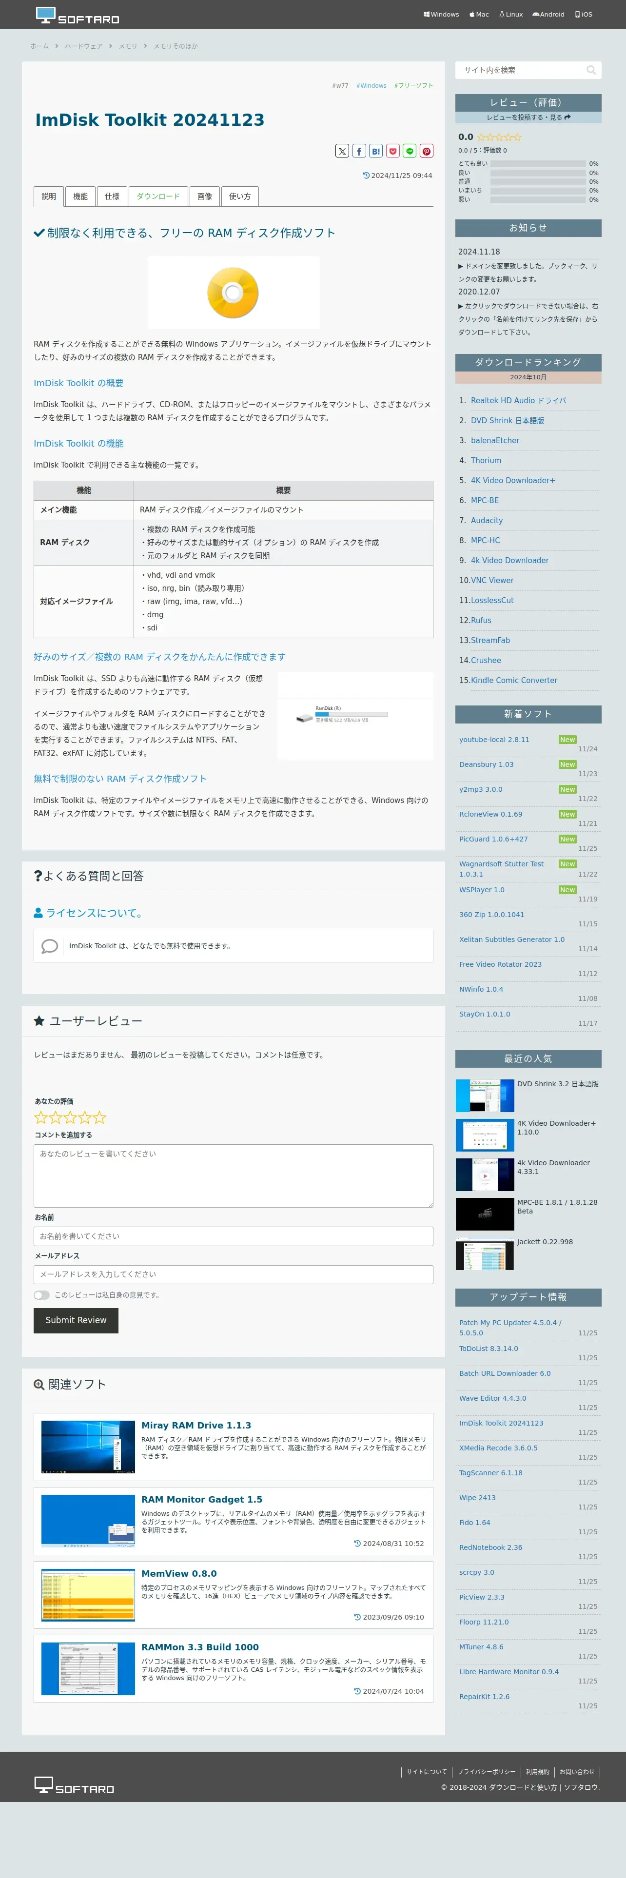The image size is (626, 1878).
Task: Open the Mac category in header
Action: (x=479, y=15)
